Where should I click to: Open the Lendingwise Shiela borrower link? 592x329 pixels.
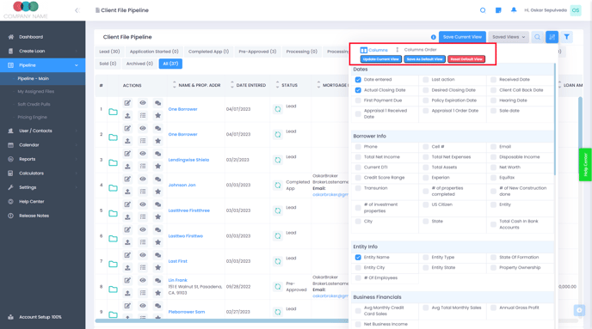tap(188, 160)
